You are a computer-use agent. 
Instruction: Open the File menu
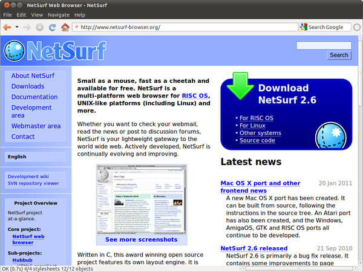[x=7, y=15]
